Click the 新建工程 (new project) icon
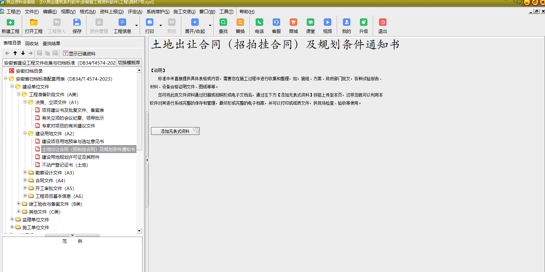This screenshot has height=272, width=545. click(11, 23)
